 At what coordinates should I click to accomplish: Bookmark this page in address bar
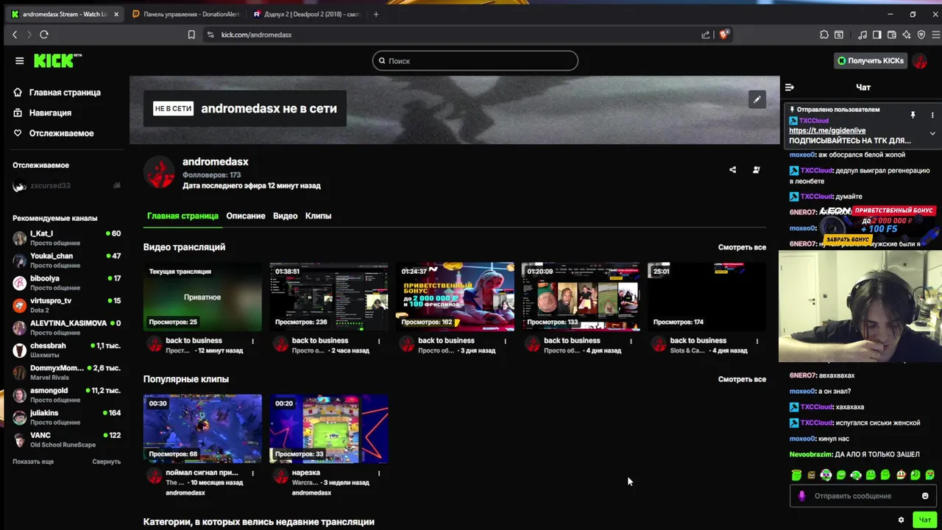tap(191, 35)
